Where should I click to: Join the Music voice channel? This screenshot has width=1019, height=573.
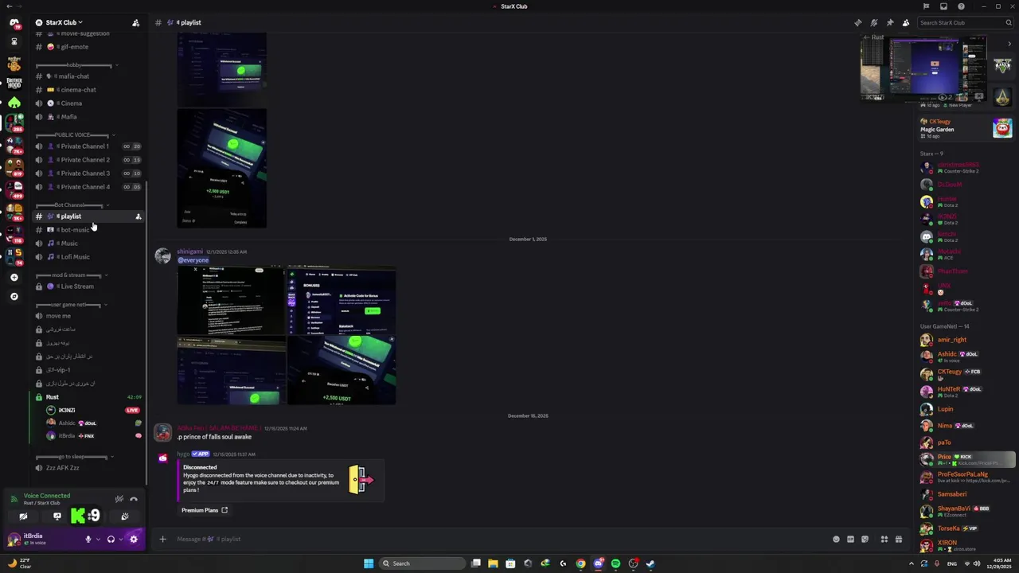[x=88, y=244]
